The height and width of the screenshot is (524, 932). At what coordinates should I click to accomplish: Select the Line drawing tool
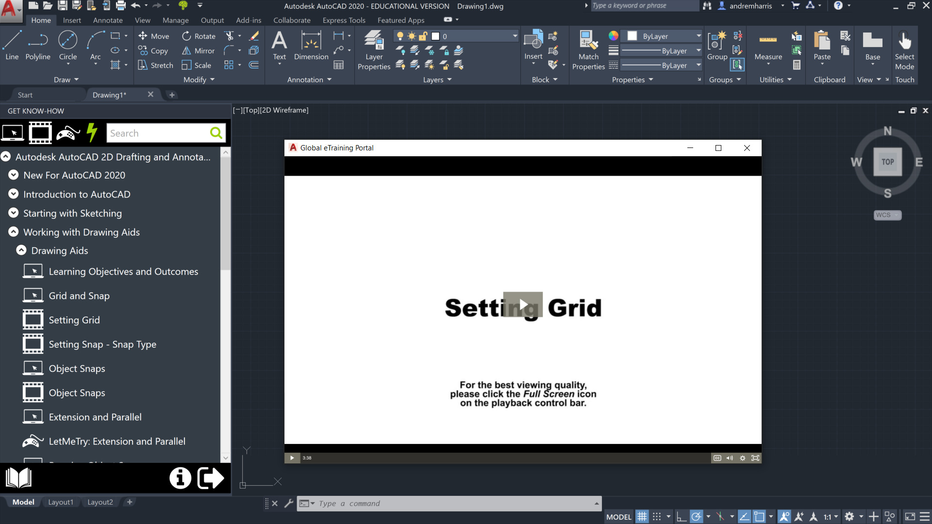coord(12,45)
